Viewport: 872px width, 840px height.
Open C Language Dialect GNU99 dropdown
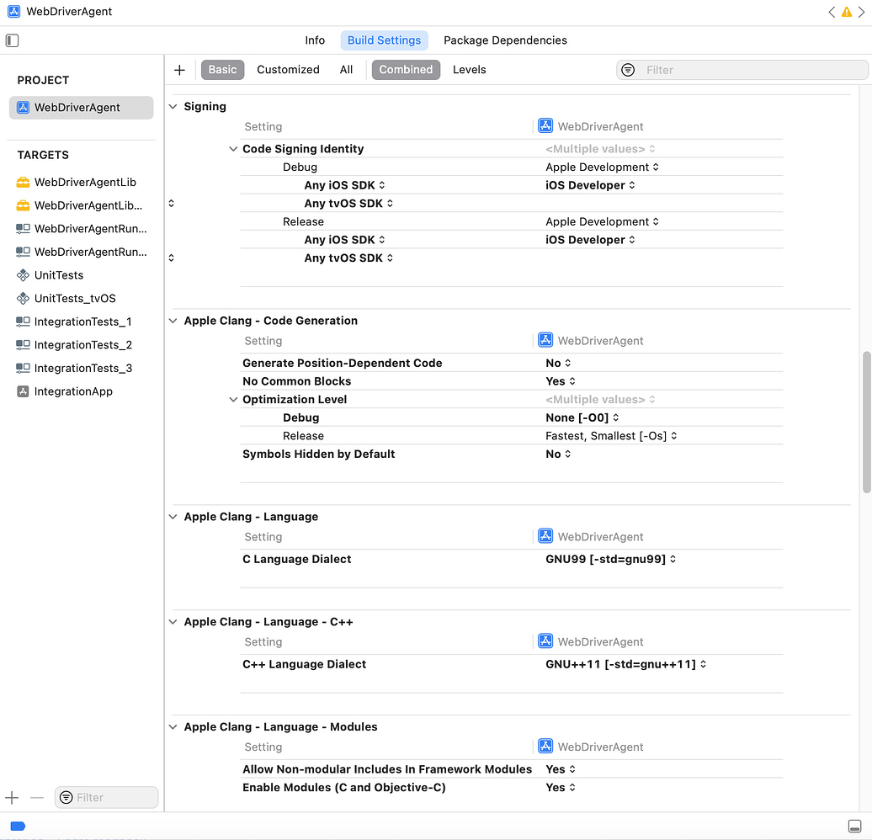click(x=610, y=559)
